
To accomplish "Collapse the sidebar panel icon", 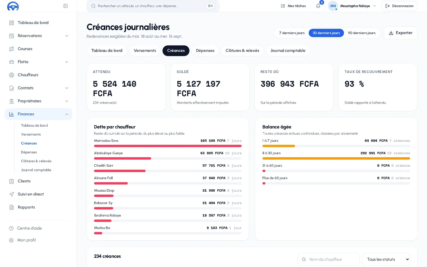I will click(66, 6).
